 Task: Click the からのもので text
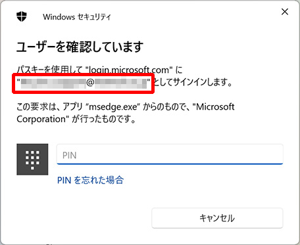pyautogui.click(x=166, y=107)
